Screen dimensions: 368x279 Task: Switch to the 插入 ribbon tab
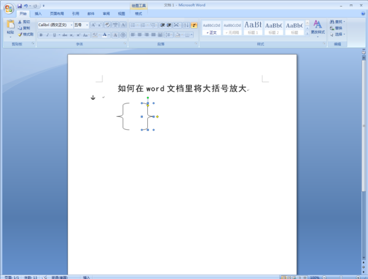pyautogui.click(x=38, y=13)
